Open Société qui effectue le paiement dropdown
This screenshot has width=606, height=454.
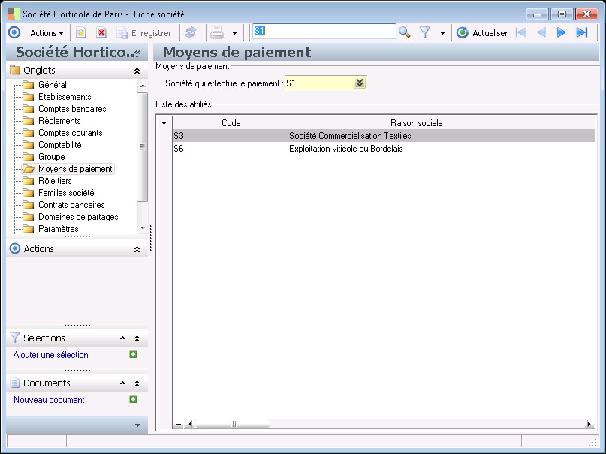pos(360,83)
